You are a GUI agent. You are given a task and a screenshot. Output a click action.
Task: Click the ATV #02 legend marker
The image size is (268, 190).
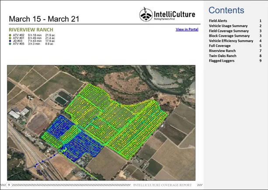click(x=10, y=35)
